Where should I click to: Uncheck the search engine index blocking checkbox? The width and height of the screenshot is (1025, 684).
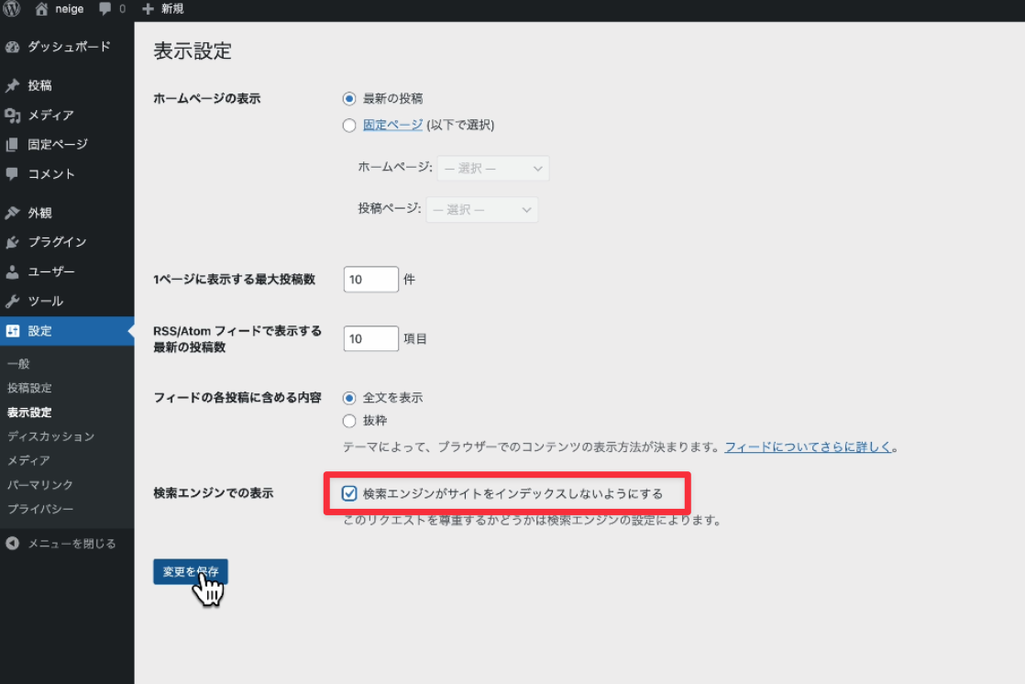[x=349, y=494]
